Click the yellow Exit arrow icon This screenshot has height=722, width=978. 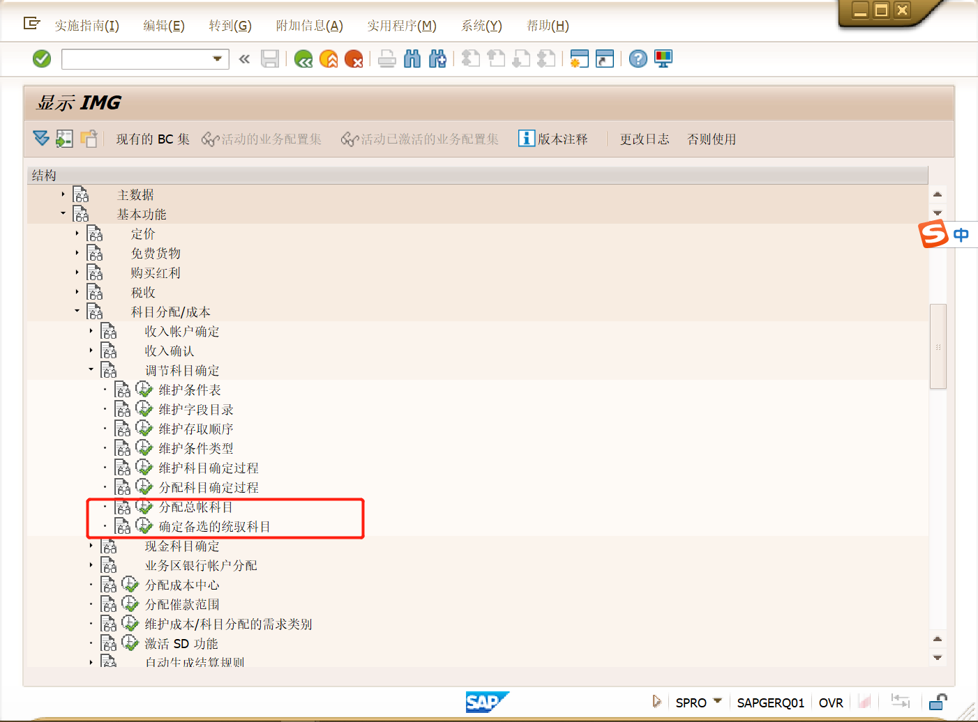[328, 59]
